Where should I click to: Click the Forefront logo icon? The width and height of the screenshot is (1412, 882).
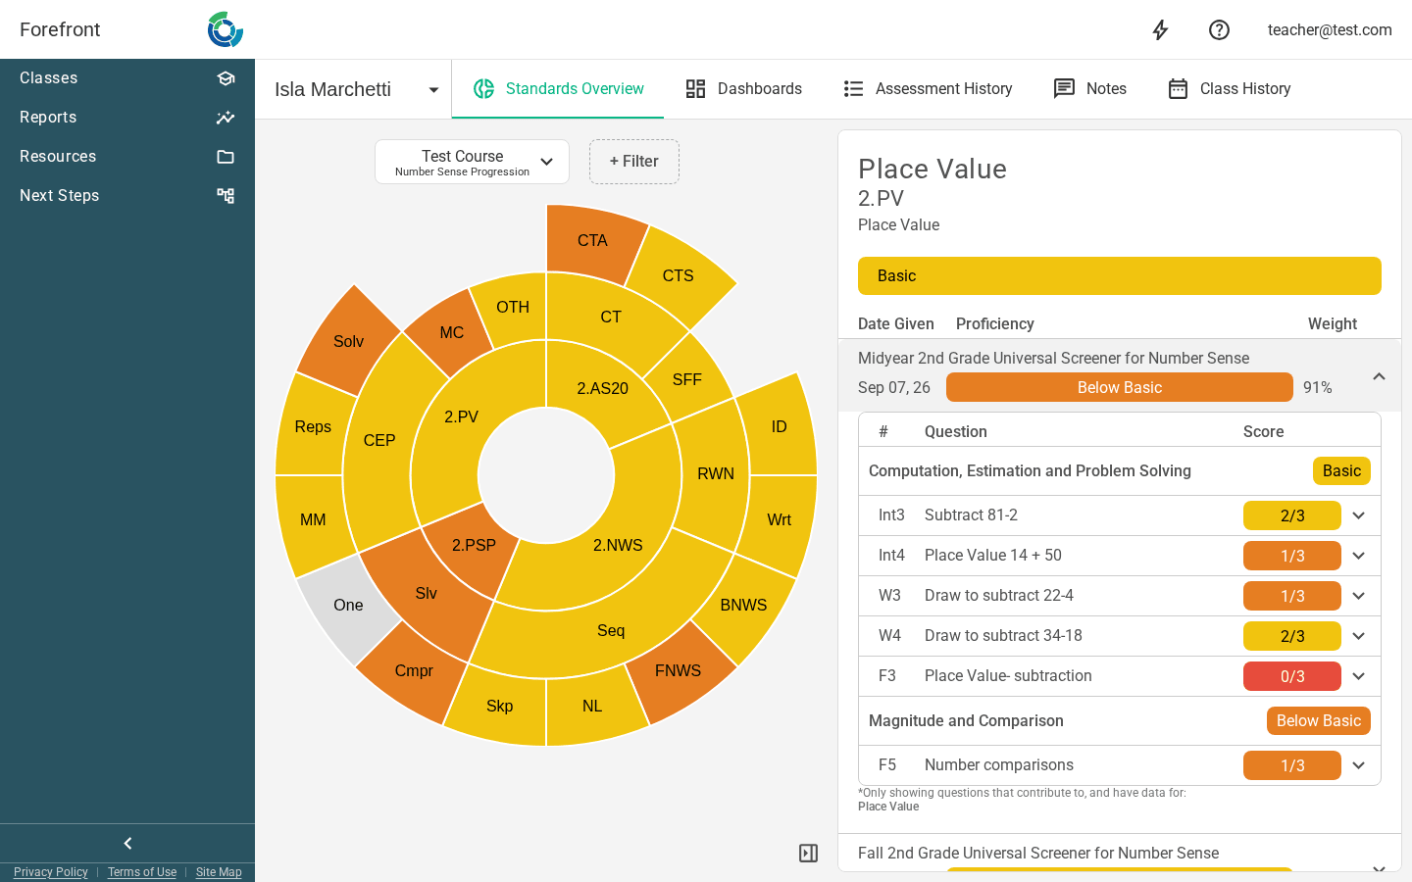226,29
